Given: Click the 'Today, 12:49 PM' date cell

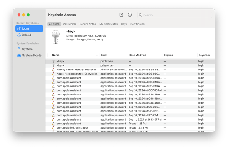Looking at the screenshot, I should coord(138,128).
